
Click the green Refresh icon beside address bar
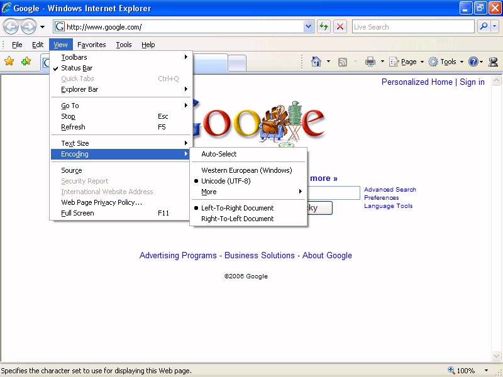coord(324,26)
